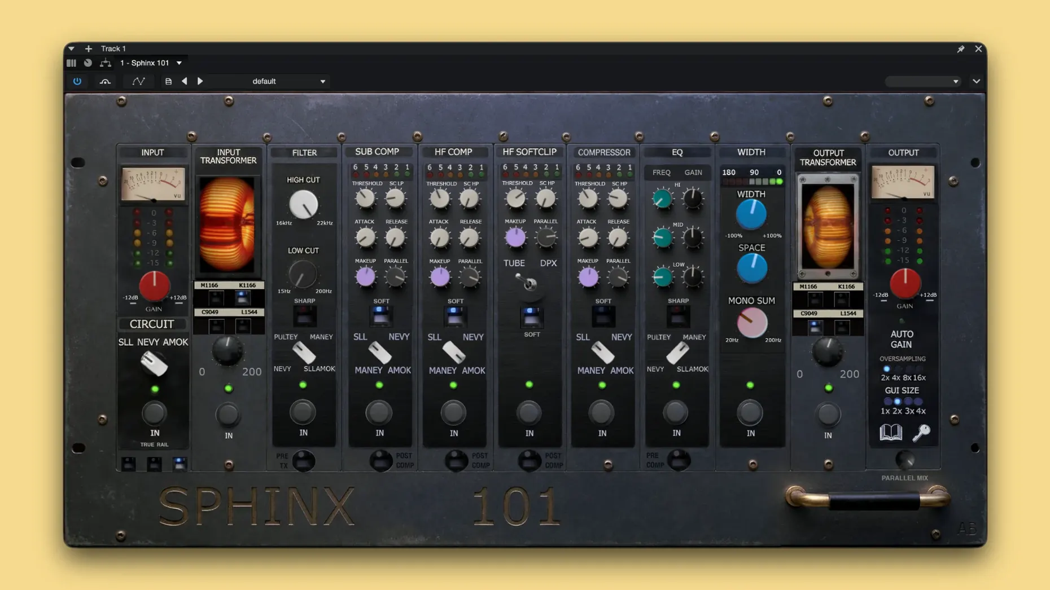Click the three-bar channel view icon

71,63
